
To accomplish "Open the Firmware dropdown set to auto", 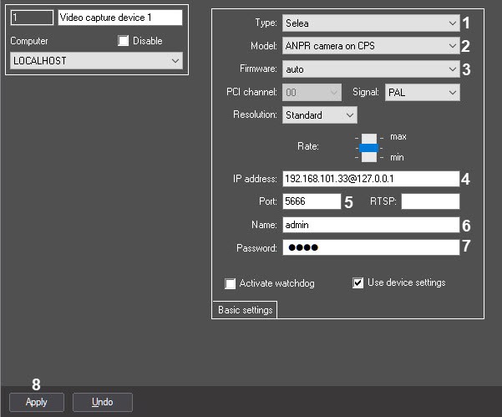I will tap(370, 69).
